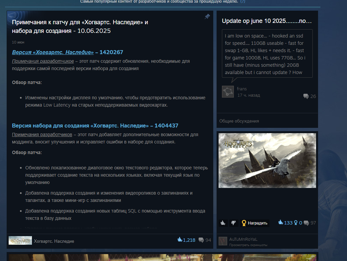The image size is (347, 261).
Task: Click the 10 июн date text
Action: [x=18, y=42]
